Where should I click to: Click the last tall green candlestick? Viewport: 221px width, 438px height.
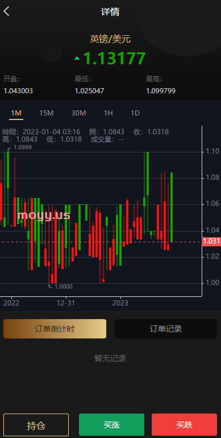[x=172, y=207]
